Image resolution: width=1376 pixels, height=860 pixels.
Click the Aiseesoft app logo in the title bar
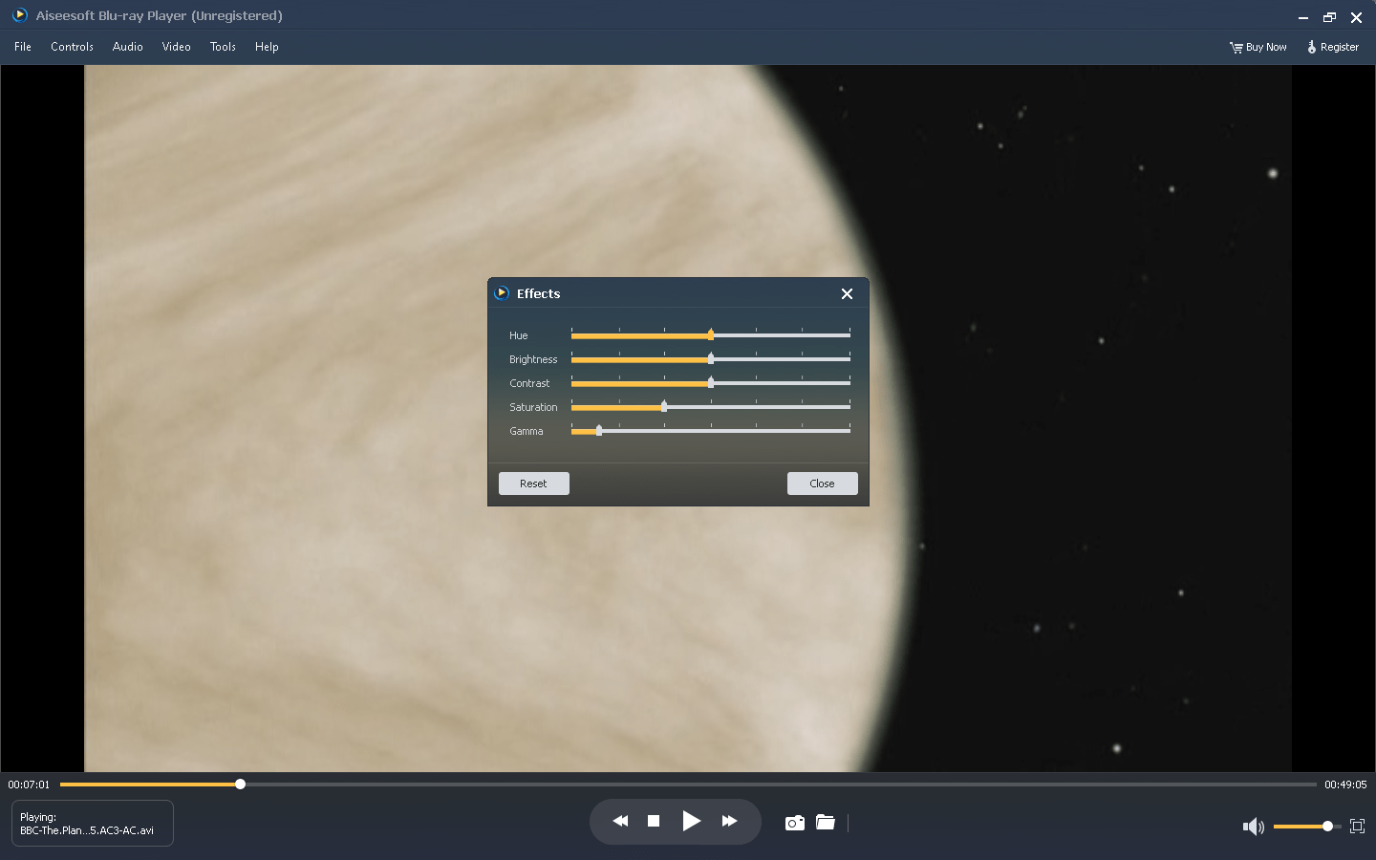coord(19,15)
